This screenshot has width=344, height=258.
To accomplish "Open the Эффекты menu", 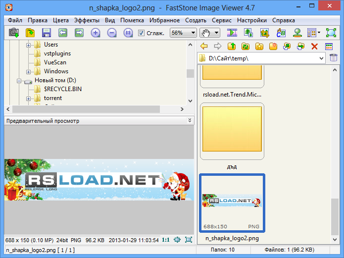I will (x=87, y=20).
